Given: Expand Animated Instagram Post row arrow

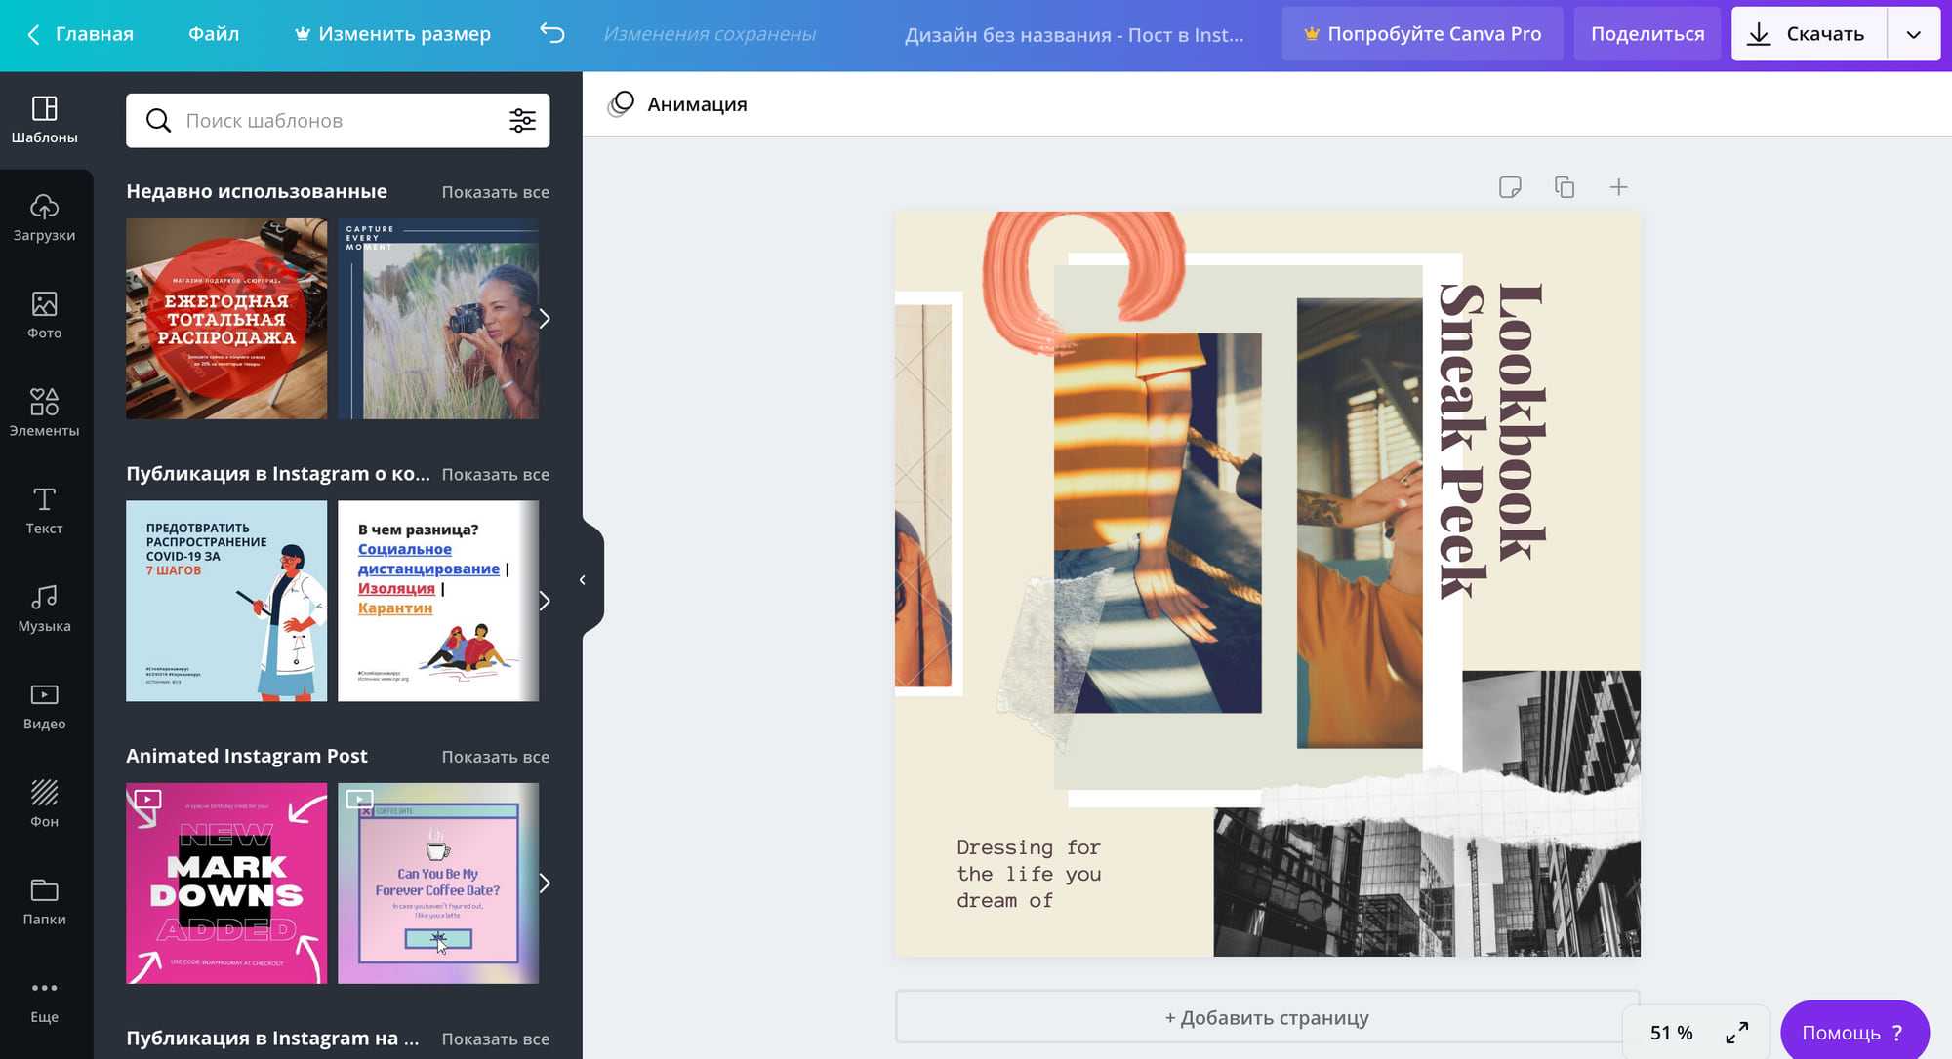Looking at the screenshot, I should tap(545, 883).
